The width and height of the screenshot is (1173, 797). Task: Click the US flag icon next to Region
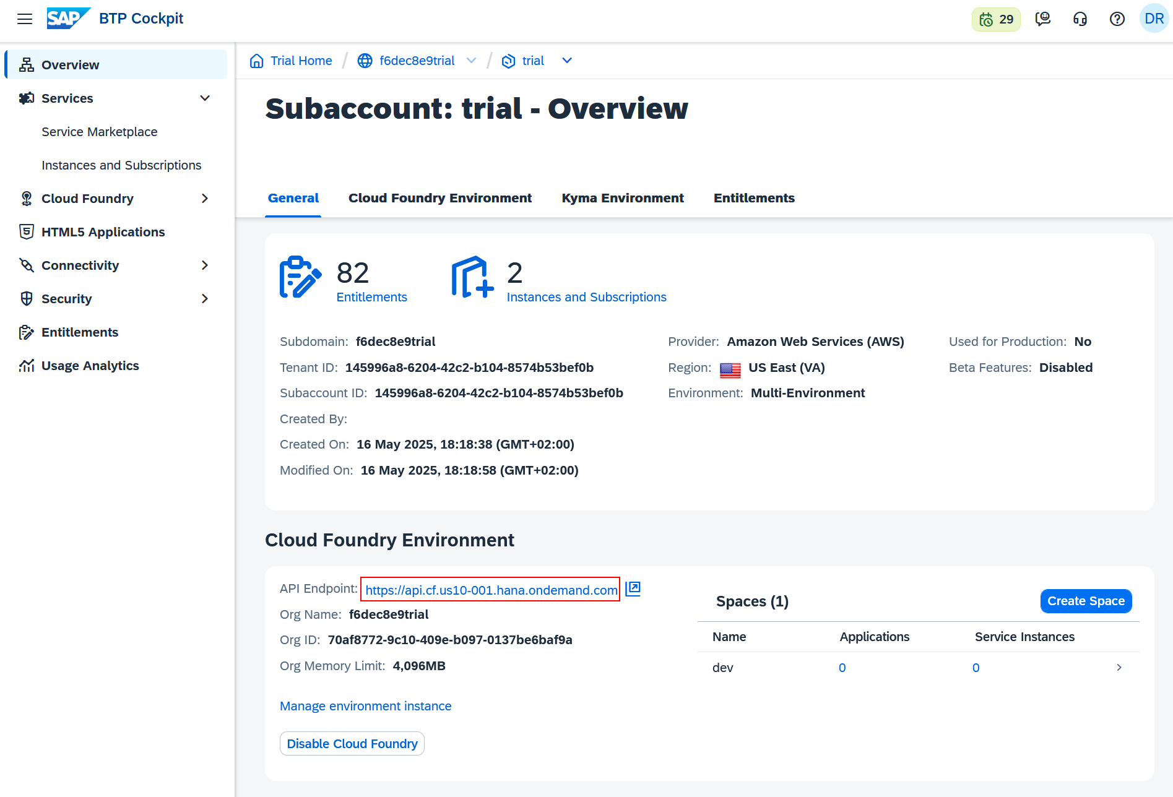[730, 370]
